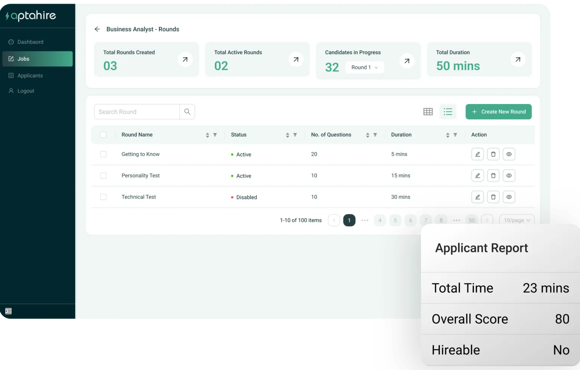
Task: Switch to list view
Action: [x=448, y=112]
